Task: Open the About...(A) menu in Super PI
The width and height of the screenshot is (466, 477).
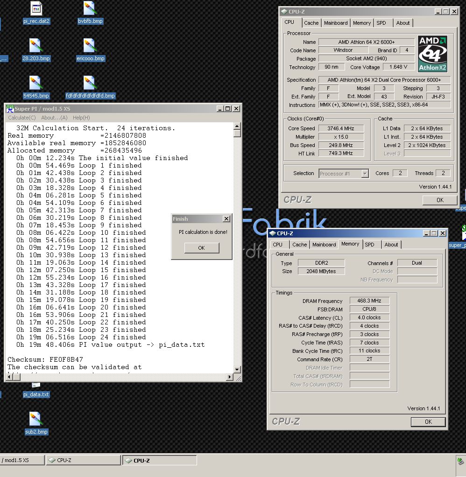Action: click(x=54, y=118)
